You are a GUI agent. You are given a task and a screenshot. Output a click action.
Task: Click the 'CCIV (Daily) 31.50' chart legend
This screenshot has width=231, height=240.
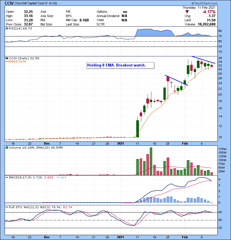[24, 58]
